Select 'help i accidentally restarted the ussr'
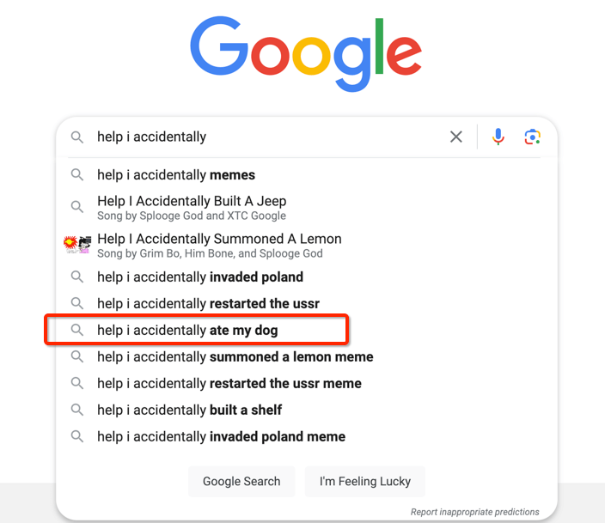Screen dimensions: 605x523 [307, 303]
